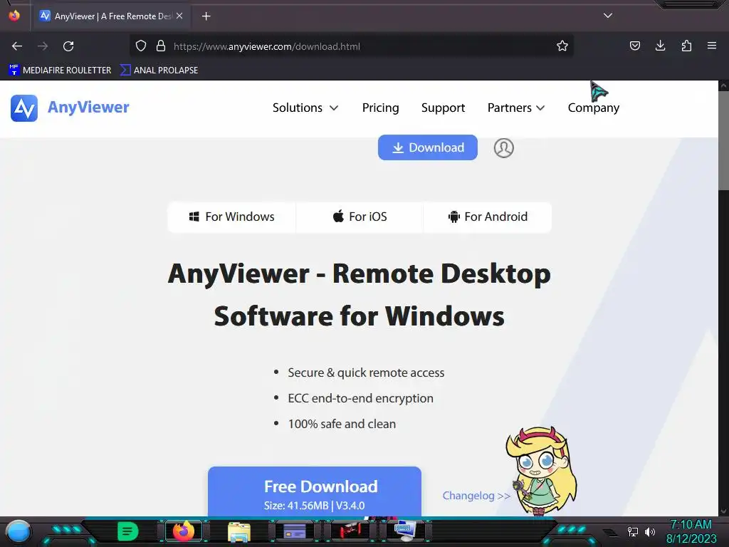Open File Explorer from the taskbar
The height and width of the screenshot is (547, 729).
(239, 531)
